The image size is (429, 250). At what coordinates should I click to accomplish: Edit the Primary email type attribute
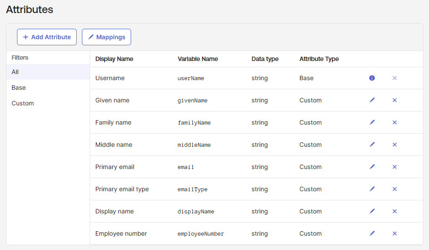pos(372,189)
